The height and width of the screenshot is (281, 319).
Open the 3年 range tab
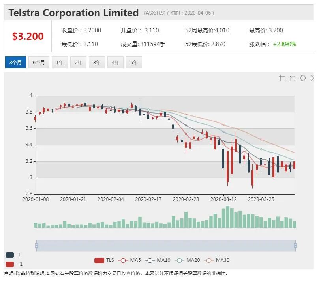point(97,62)
